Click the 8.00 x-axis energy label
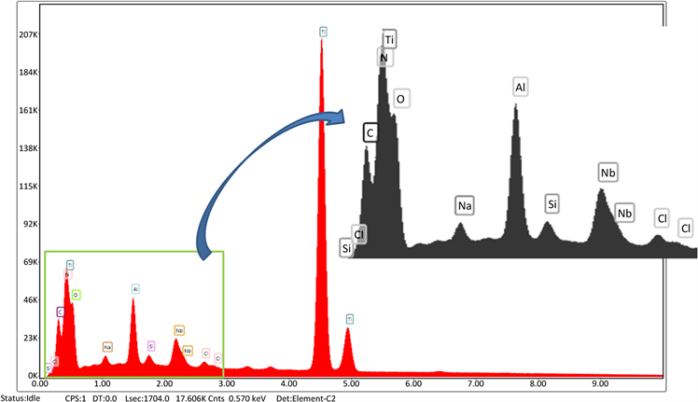Screen dimensions: 698x402 tap(538, 383)
